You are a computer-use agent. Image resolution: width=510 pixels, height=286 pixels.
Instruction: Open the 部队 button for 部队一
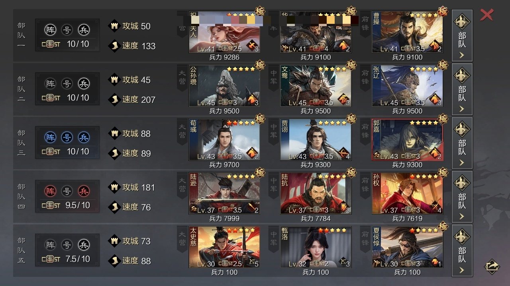coord(462,35)
